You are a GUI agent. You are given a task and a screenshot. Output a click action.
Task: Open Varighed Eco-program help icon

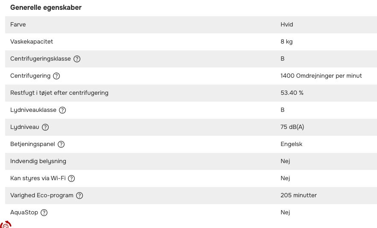pos(80,196)
